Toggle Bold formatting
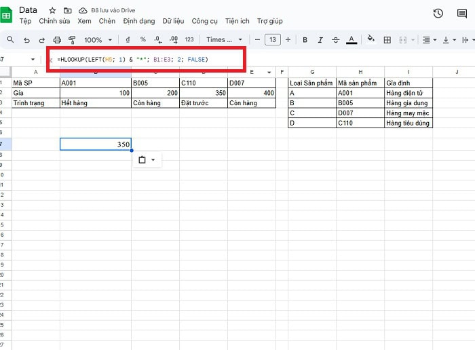Viewport: 475px width, 350px height. (x=305, y=40)
